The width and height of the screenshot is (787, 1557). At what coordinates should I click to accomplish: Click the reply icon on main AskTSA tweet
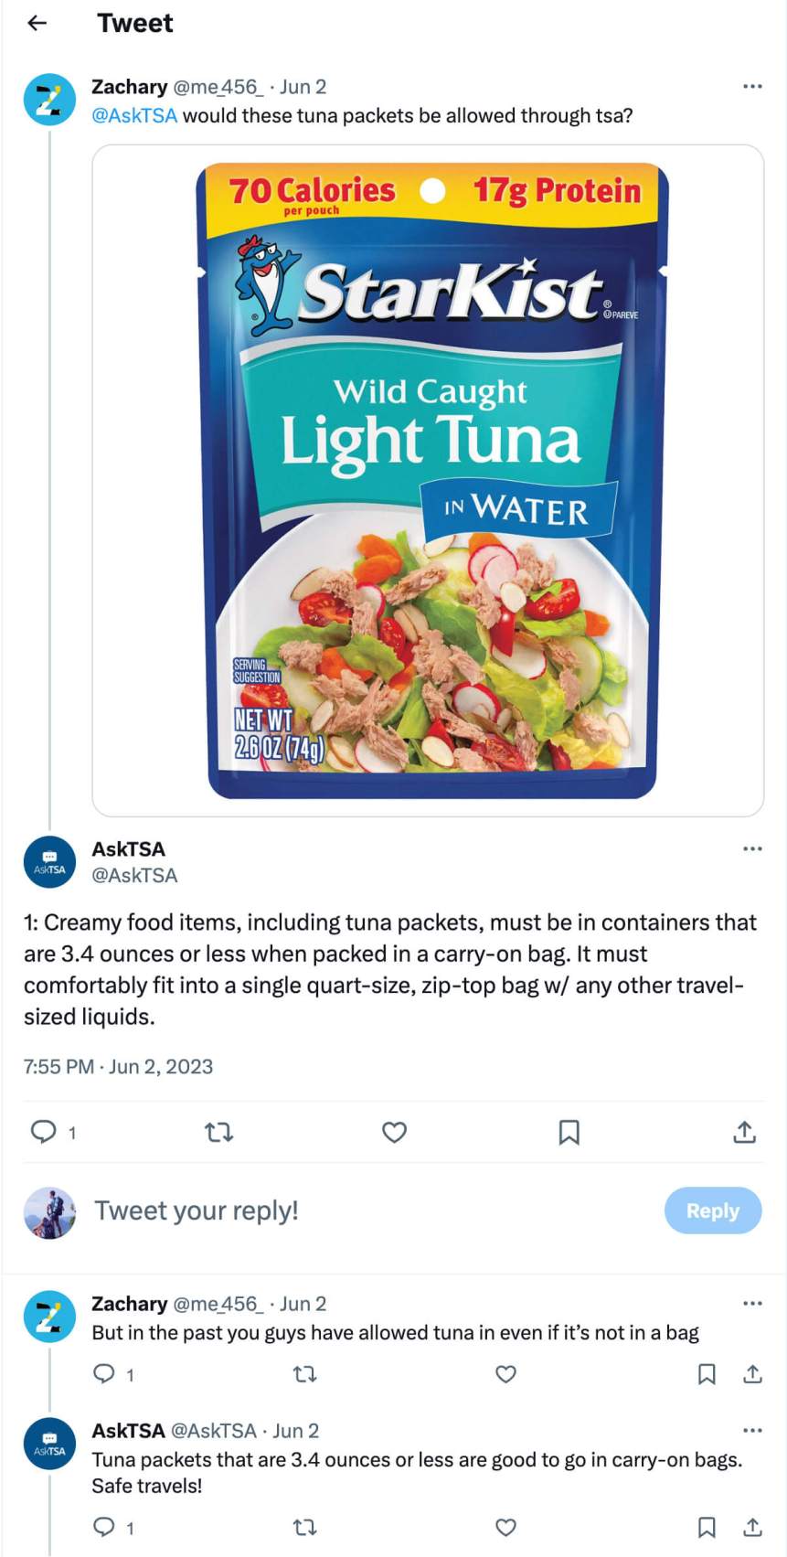pos(44,1132)
